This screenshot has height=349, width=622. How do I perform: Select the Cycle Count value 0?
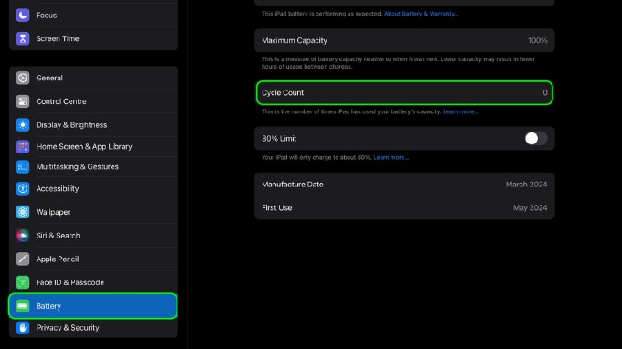[545, 92]
